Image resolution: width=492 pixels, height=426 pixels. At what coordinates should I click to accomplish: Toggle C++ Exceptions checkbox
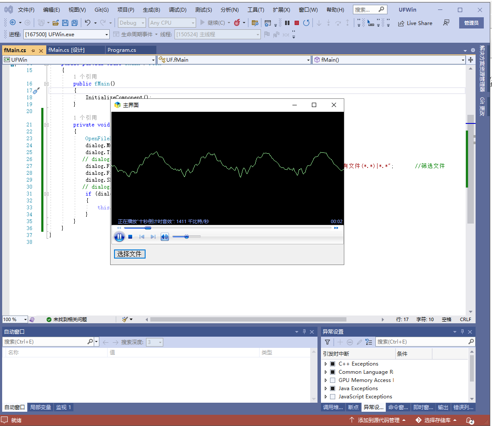(x=333, y=364)
